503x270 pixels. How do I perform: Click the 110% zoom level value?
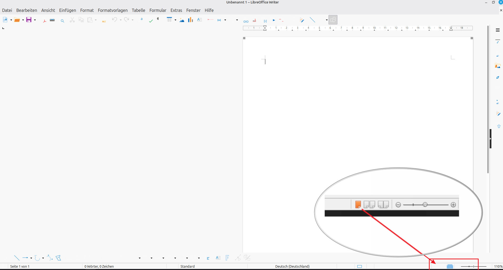pyautogui.click(x=498, y=267)
